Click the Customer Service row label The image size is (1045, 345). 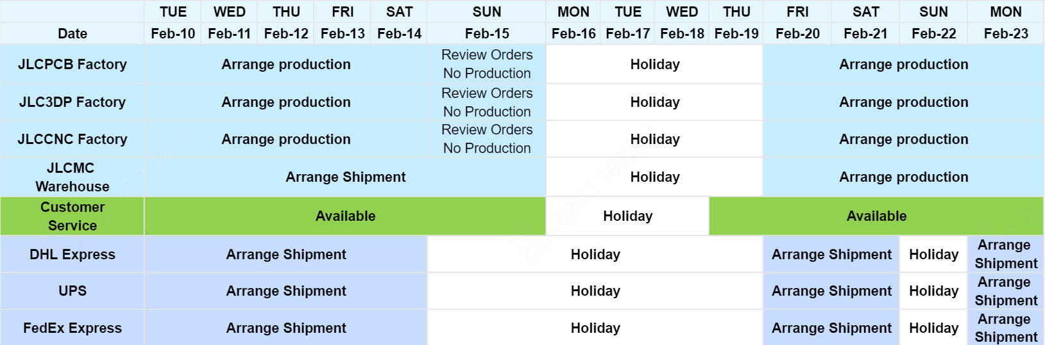pos(72,216)
